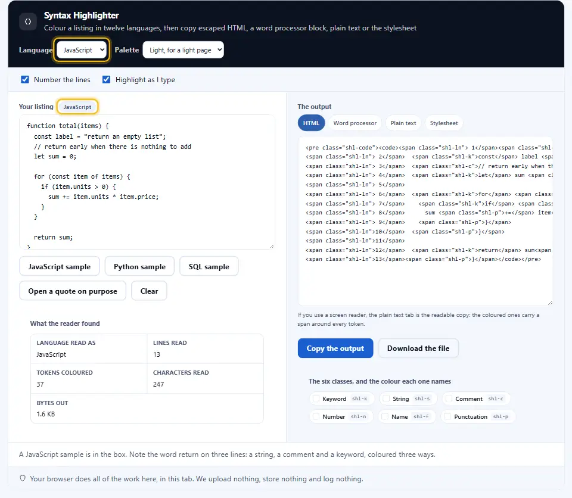Screen dimensions: 572x498
Task: Click the Syntax Highlighter title
Action: coord(82,15)
